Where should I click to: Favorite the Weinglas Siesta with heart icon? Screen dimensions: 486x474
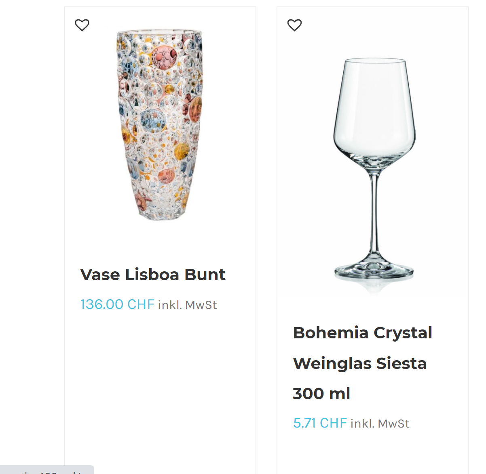[294, 25]
